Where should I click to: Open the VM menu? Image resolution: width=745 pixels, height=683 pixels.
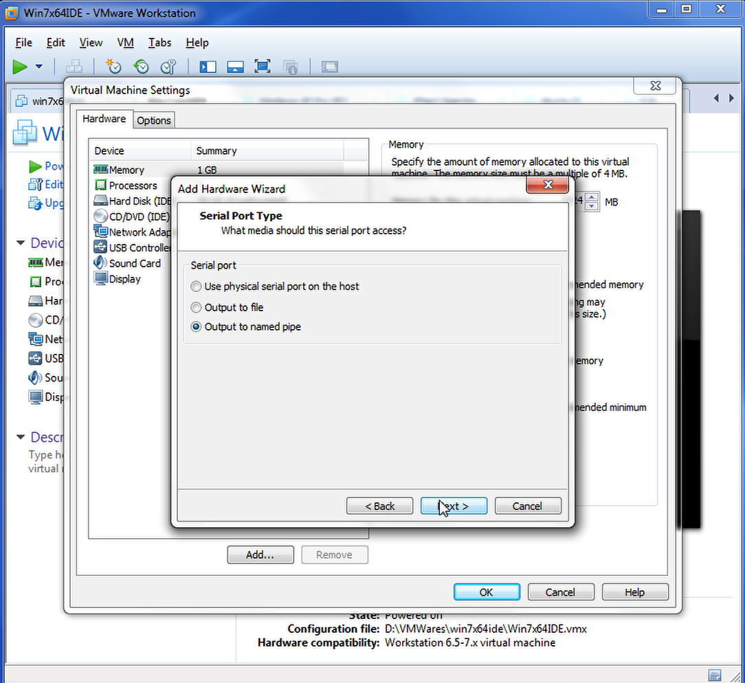pyautogui.click(x=125, y=43)
